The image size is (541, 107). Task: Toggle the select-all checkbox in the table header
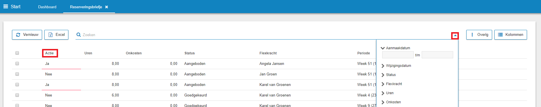tap(17, 53)
